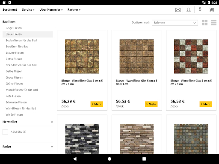Image resolution: width=219 pixels, height=164 pixels.
Task: Select Beige Fliesen category
Action: coord(14,28)
